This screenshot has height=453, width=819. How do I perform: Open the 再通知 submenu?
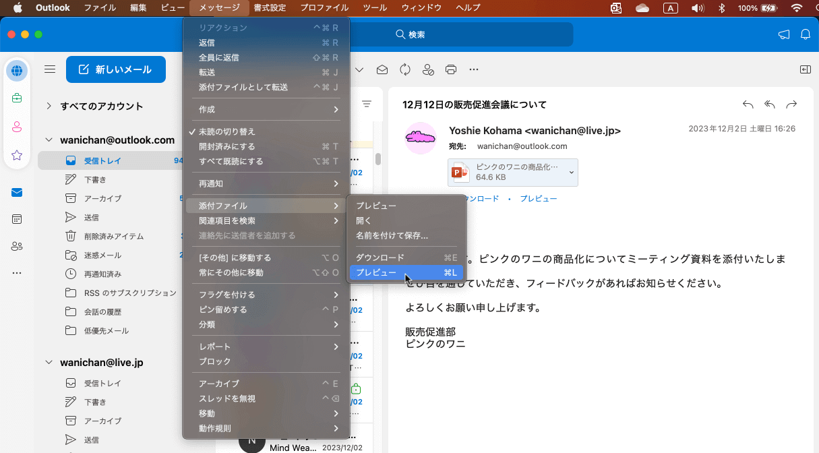click(x=266, y=183)
